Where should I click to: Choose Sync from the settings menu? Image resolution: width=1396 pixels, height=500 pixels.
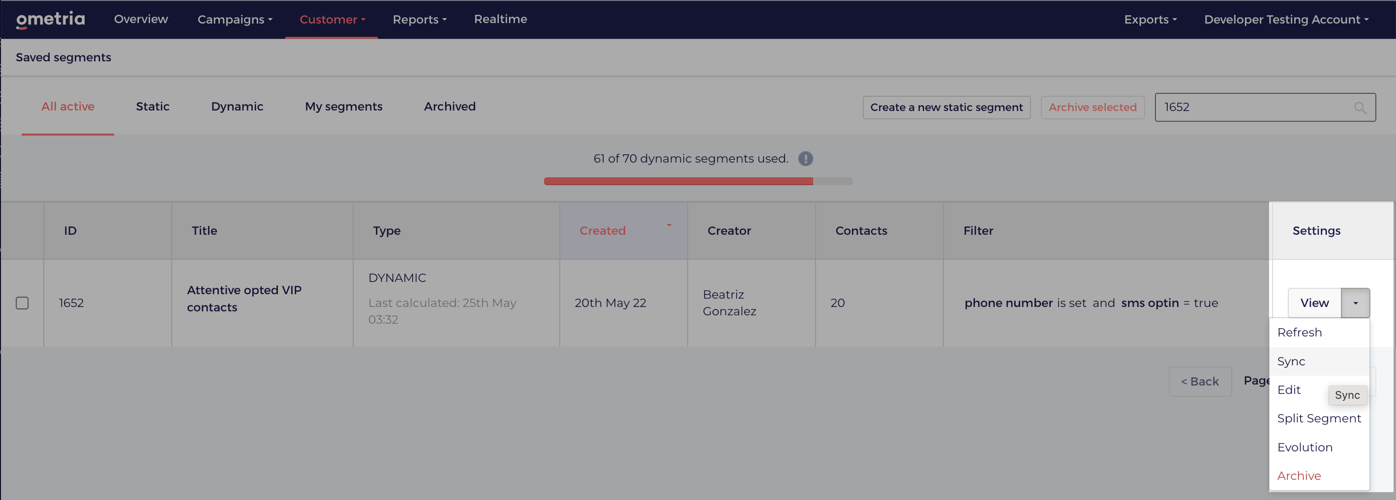[x=1319, y=361]
